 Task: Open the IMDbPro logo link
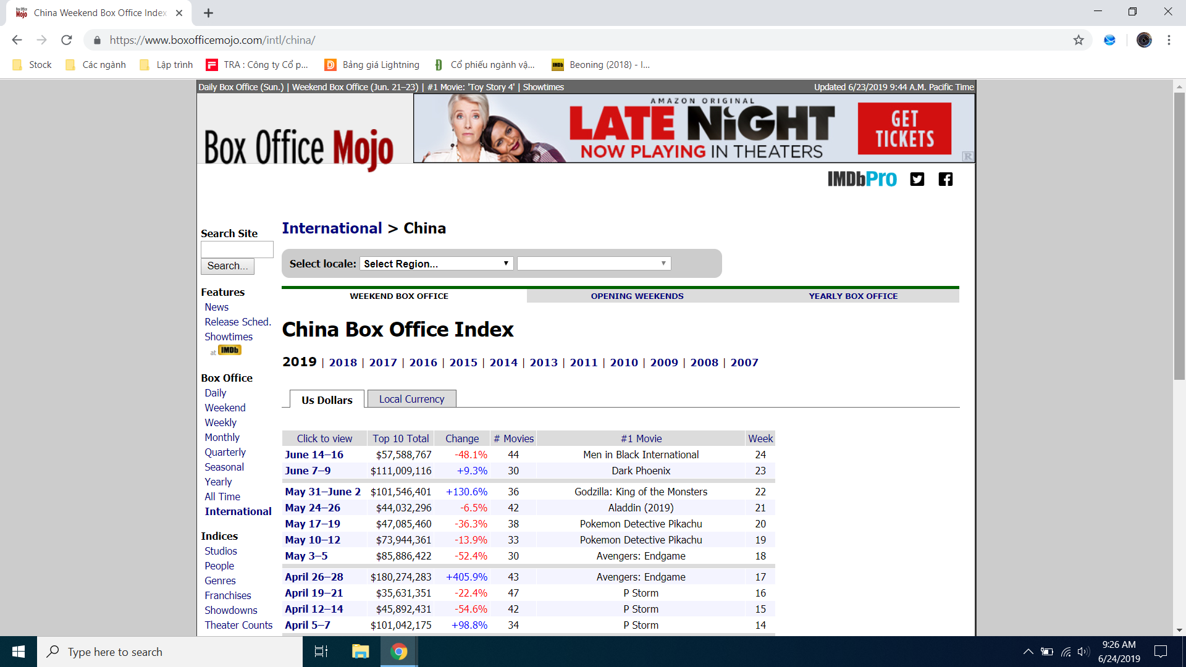pyautogui.click(x=862, y=179)
